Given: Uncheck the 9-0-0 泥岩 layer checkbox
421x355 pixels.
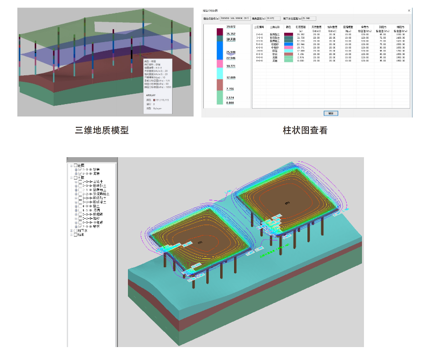Looking at the screenshot, I should coord(80,174).
